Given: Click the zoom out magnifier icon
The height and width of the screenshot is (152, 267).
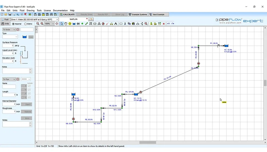Looking at the screenshot, I should pos(38,24).
